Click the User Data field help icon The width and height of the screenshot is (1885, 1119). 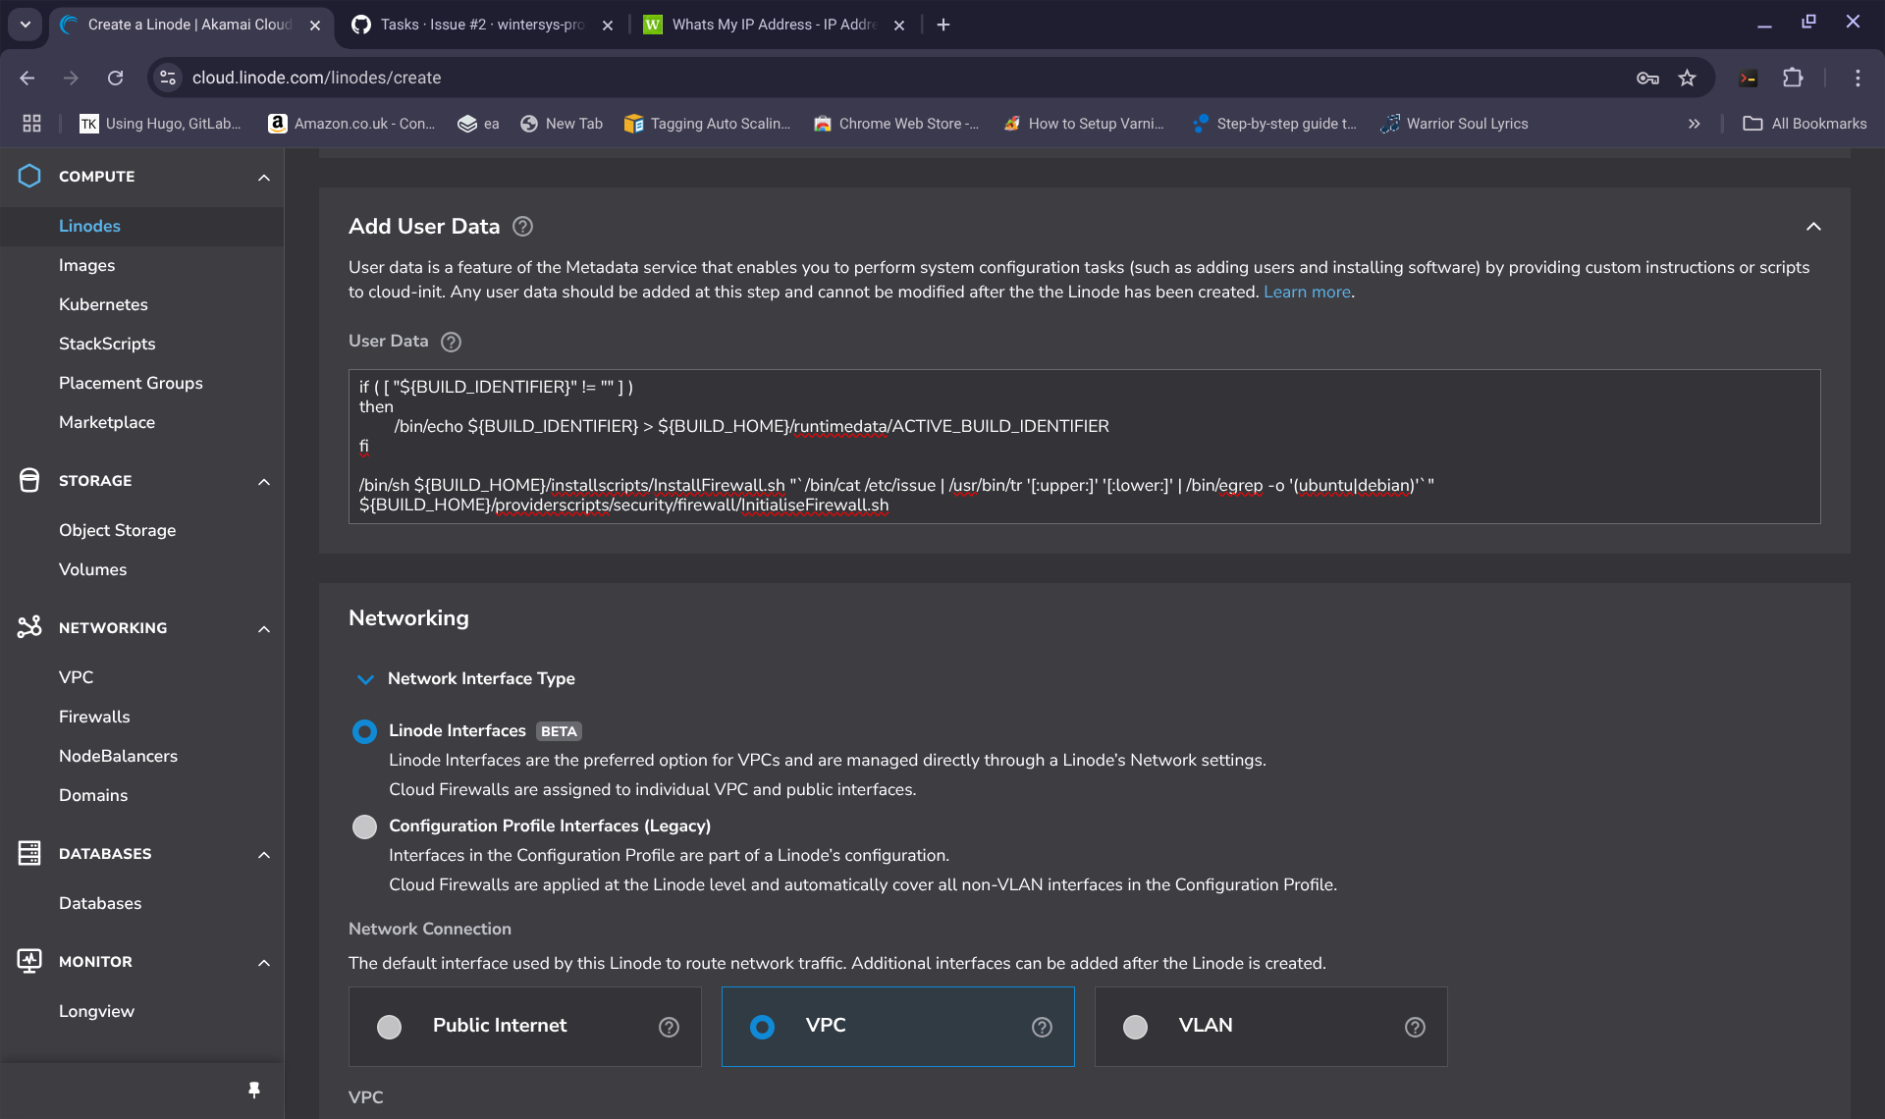451,342
